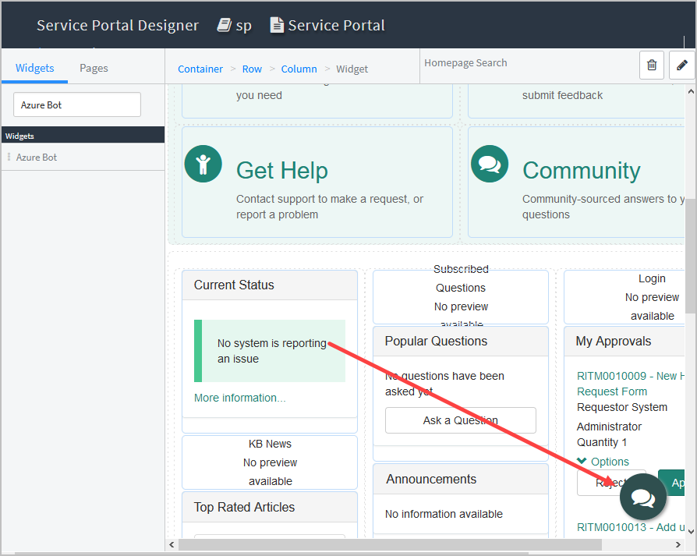
Task: Switch to the Pages tab
Action: tap(94, 68)
